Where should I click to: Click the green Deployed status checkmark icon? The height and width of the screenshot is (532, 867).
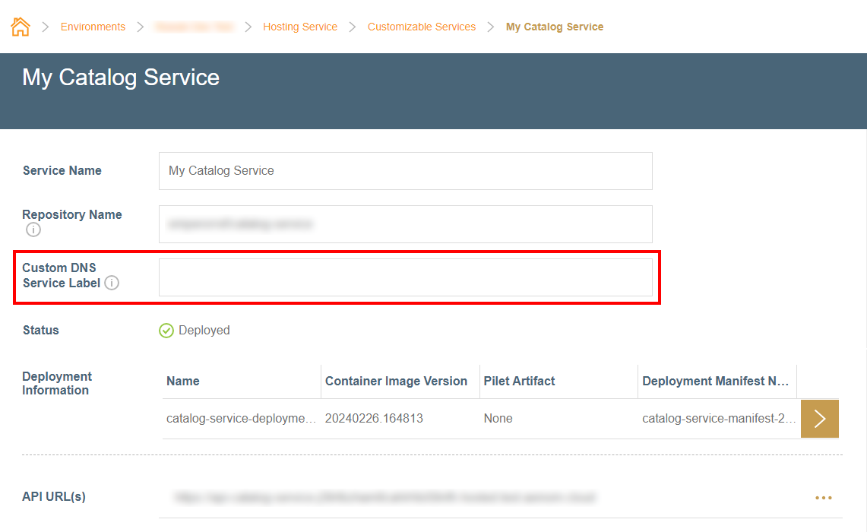(x=166, y=331)
